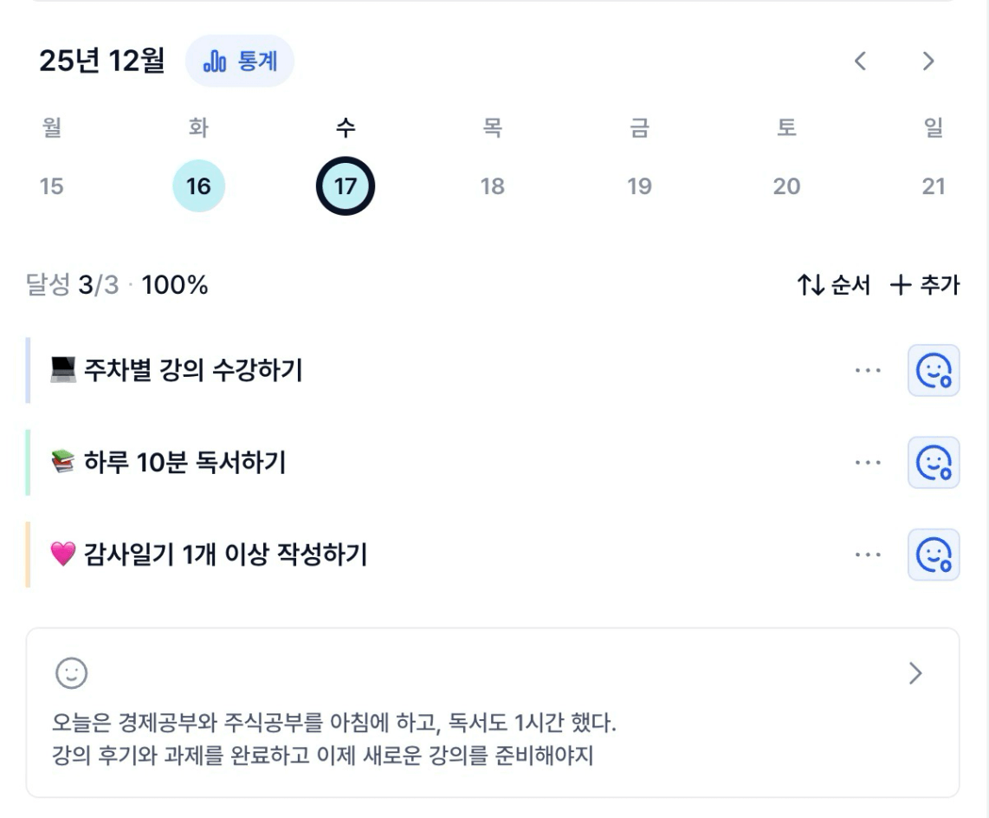Reorder habits using the 순서 button
989x818 pixels.
[x=833, y=285]
